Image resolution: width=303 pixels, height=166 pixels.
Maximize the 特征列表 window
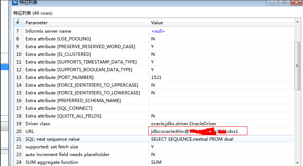284,3
